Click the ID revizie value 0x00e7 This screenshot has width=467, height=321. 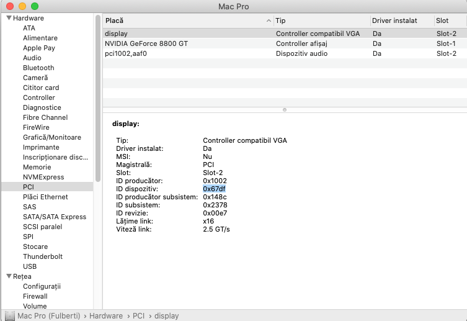coord(215,213)
